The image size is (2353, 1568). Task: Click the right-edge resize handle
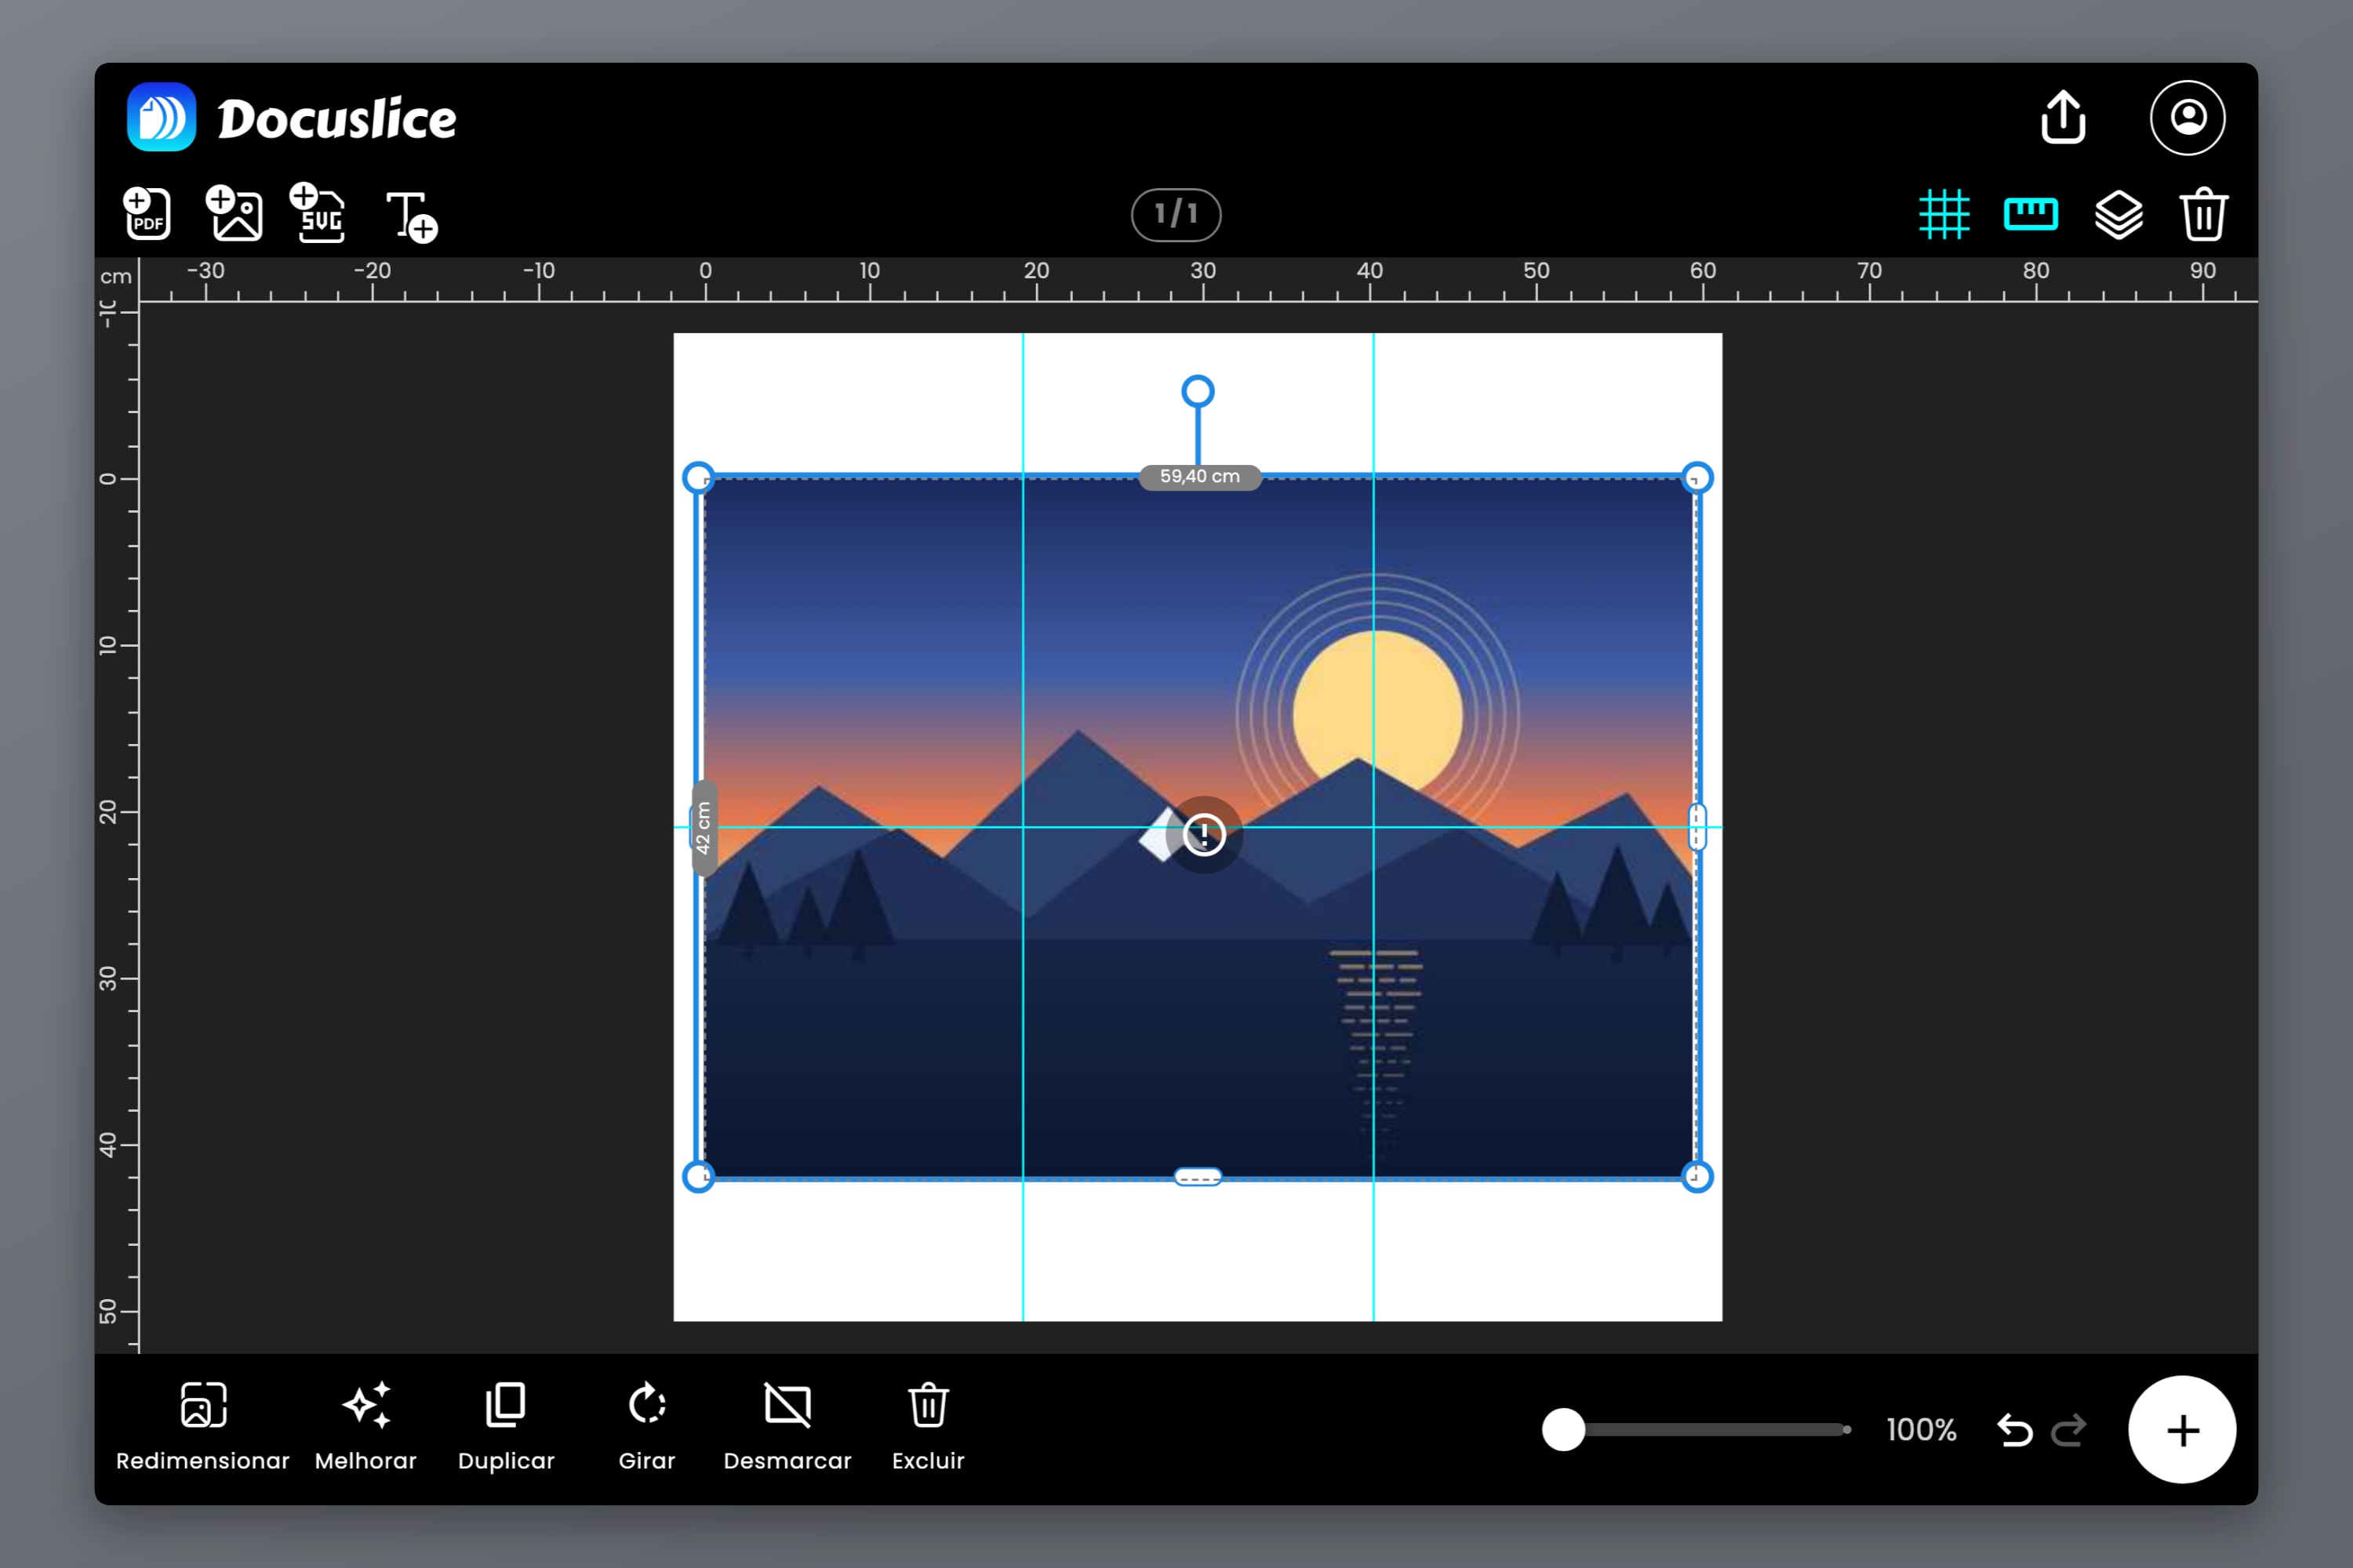click(1697, 827)
